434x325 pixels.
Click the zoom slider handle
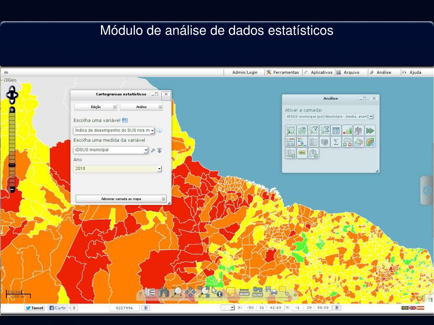(x=12, y=165)
